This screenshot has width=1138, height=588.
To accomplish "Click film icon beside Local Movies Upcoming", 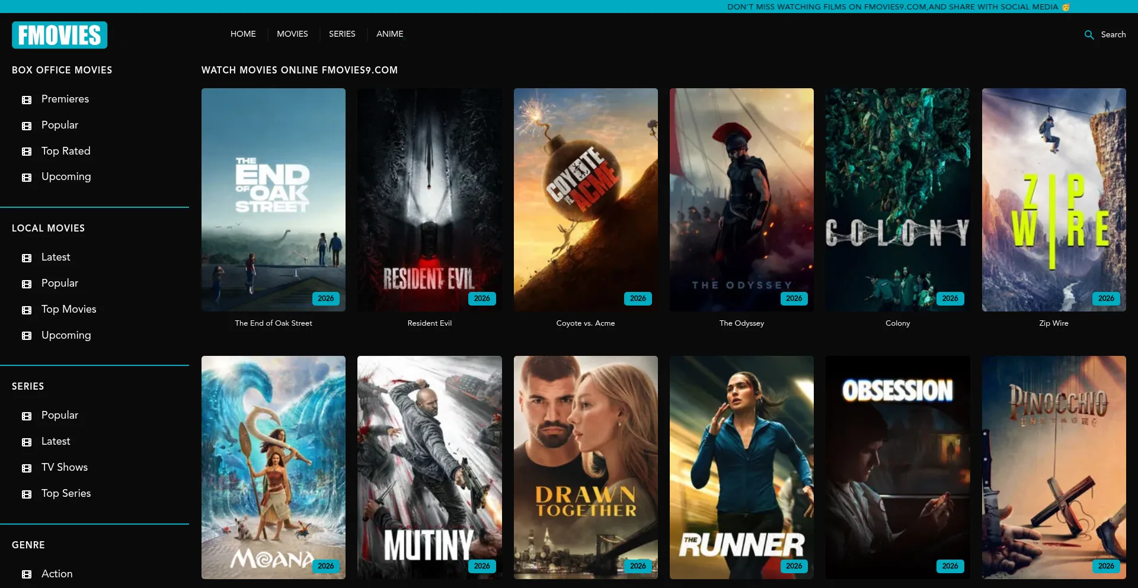I will click(x=27, y=336).
